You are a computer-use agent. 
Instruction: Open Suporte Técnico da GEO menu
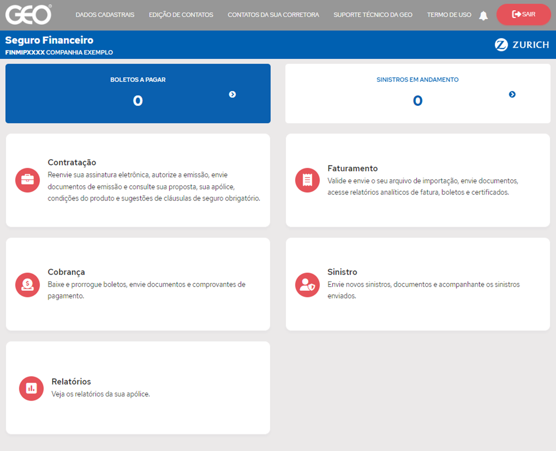coord(373,15)
